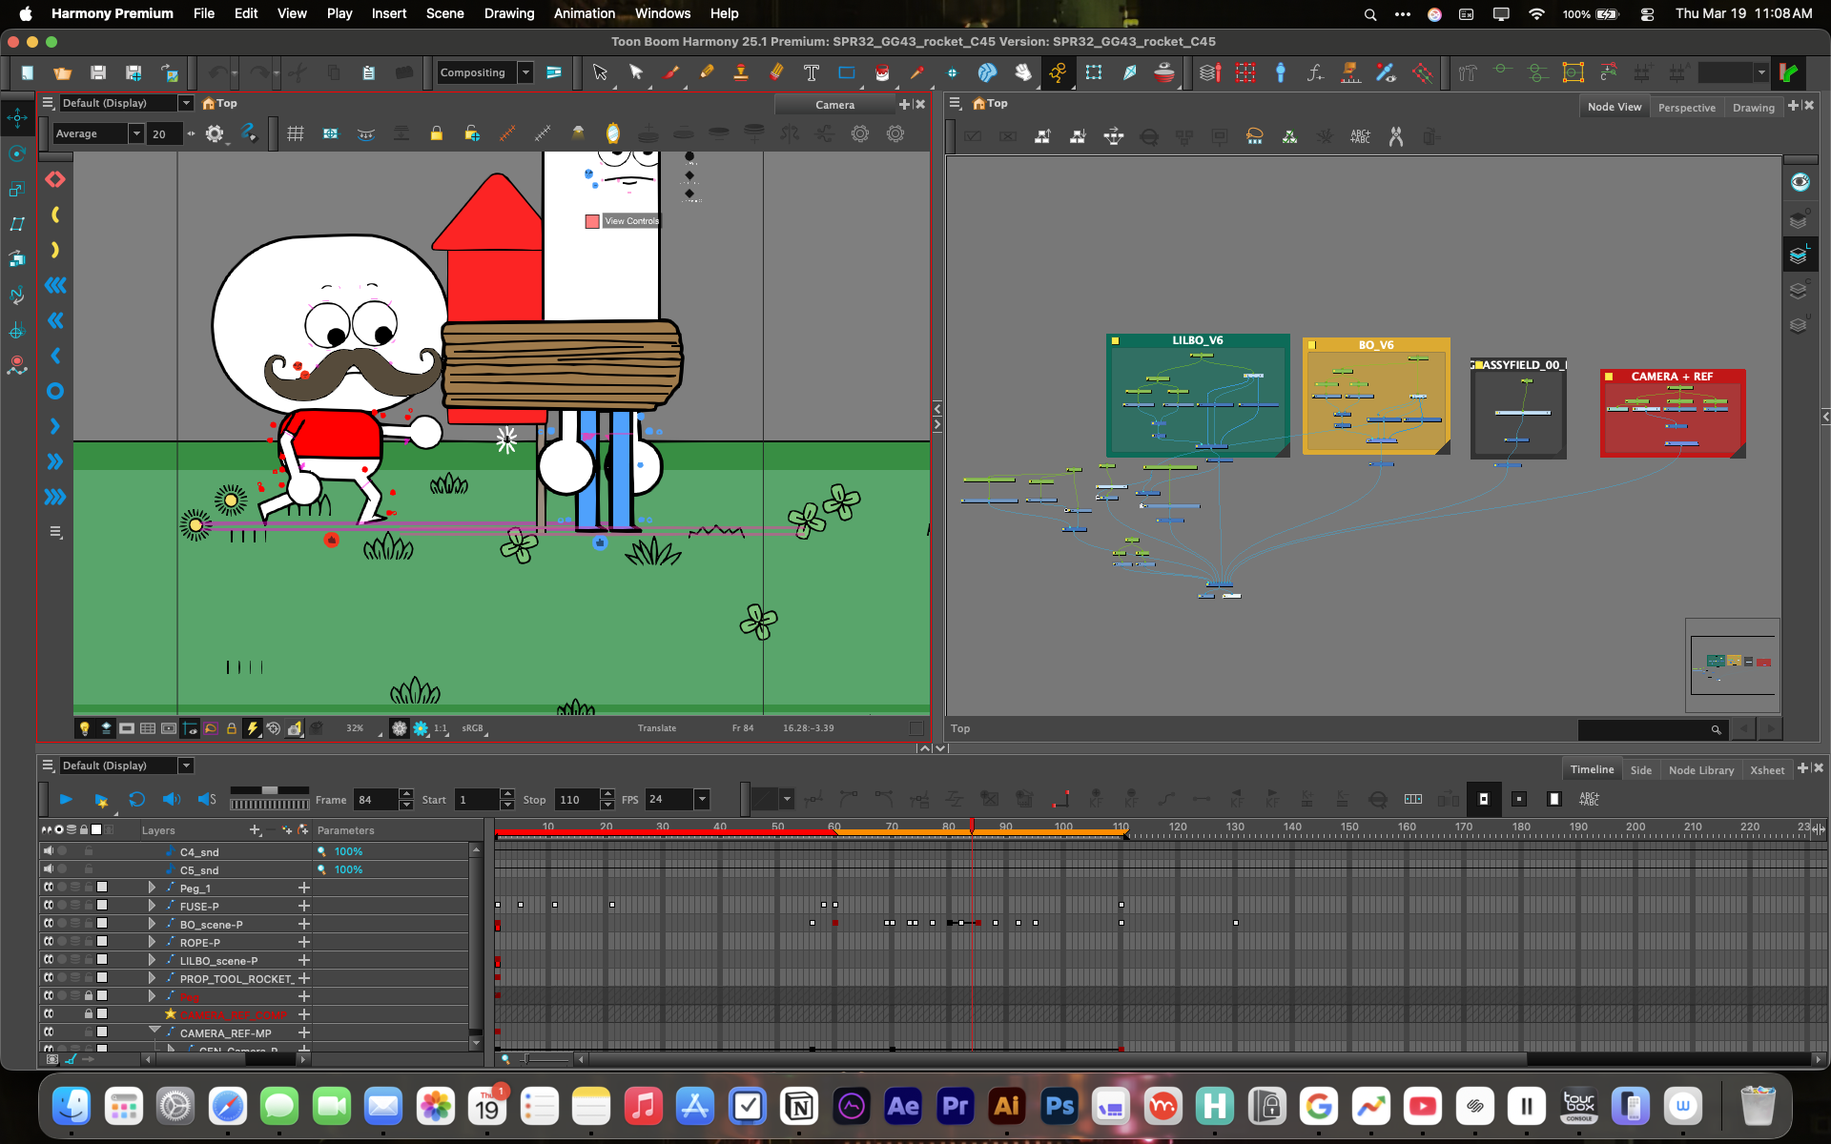Toggle the light table bulb icon
The height and width of the screenshot is (1144, 1831).
[x=84, y=728]
